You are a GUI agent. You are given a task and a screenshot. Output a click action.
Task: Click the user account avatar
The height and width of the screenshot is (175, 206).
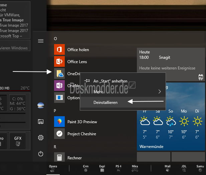41,106
